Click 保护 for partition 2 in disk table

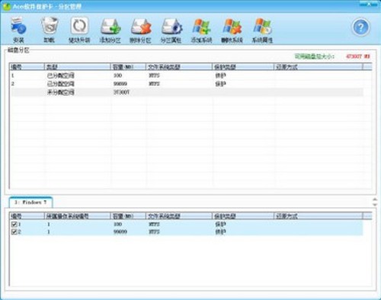coord(220,84)
